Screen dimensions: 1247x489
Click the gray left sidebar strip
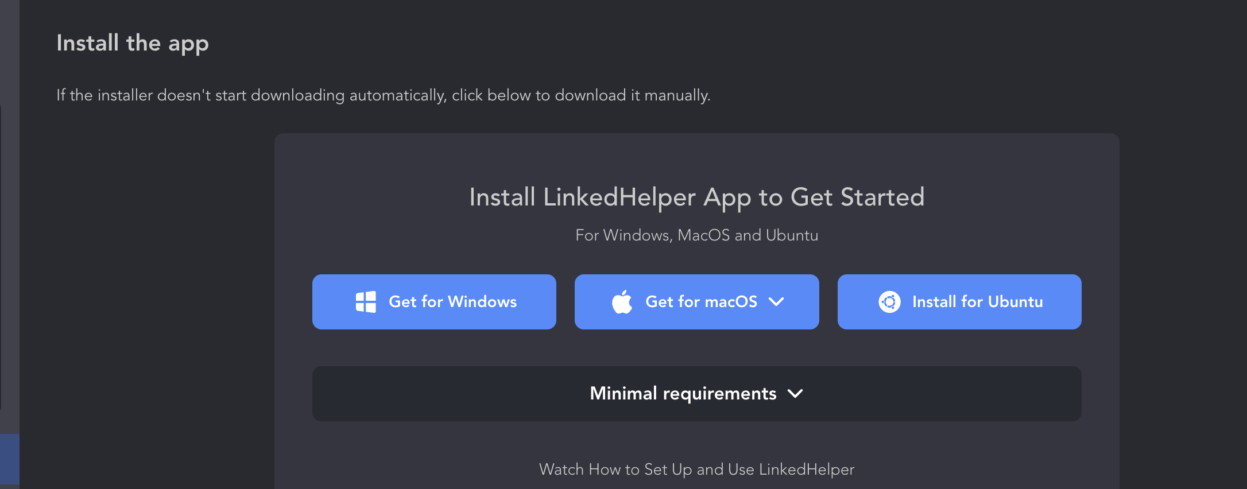[x=9, y=52]
